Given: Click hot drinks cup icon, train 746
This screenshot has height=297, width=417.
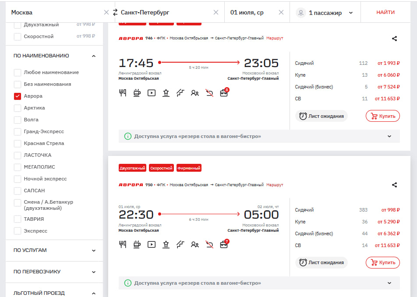Looking at the screenshot, I should click(137, 93).
